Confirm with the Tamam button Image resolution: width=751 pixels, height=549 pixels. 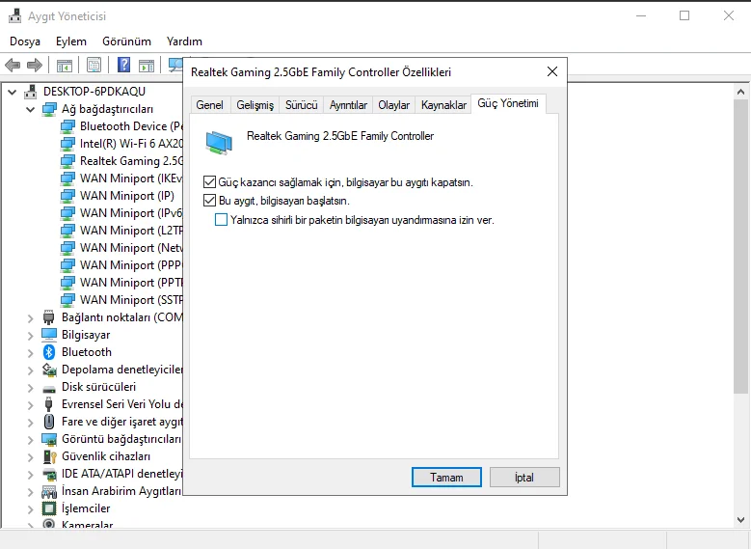pyautogui.click(x=446, y=478)
